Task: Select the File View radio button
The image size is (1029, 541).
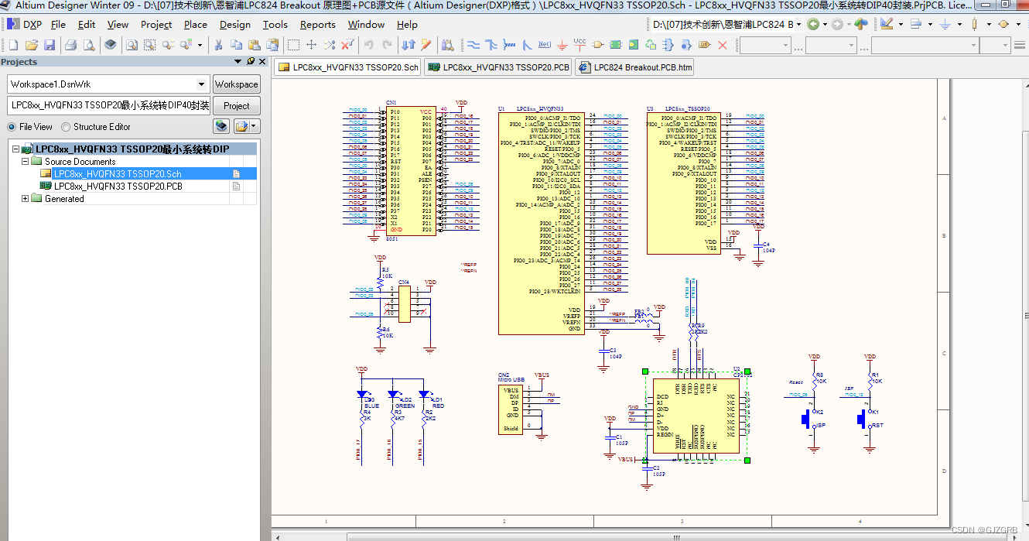Action: [x=12, y=127]
